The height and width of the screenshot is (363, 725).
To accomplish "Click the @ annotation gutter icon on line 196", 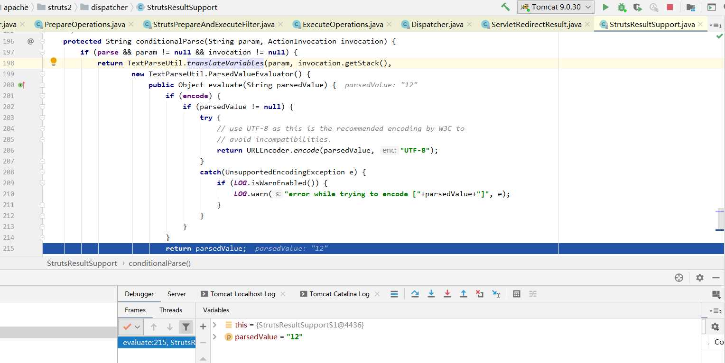I will point(30,41).
